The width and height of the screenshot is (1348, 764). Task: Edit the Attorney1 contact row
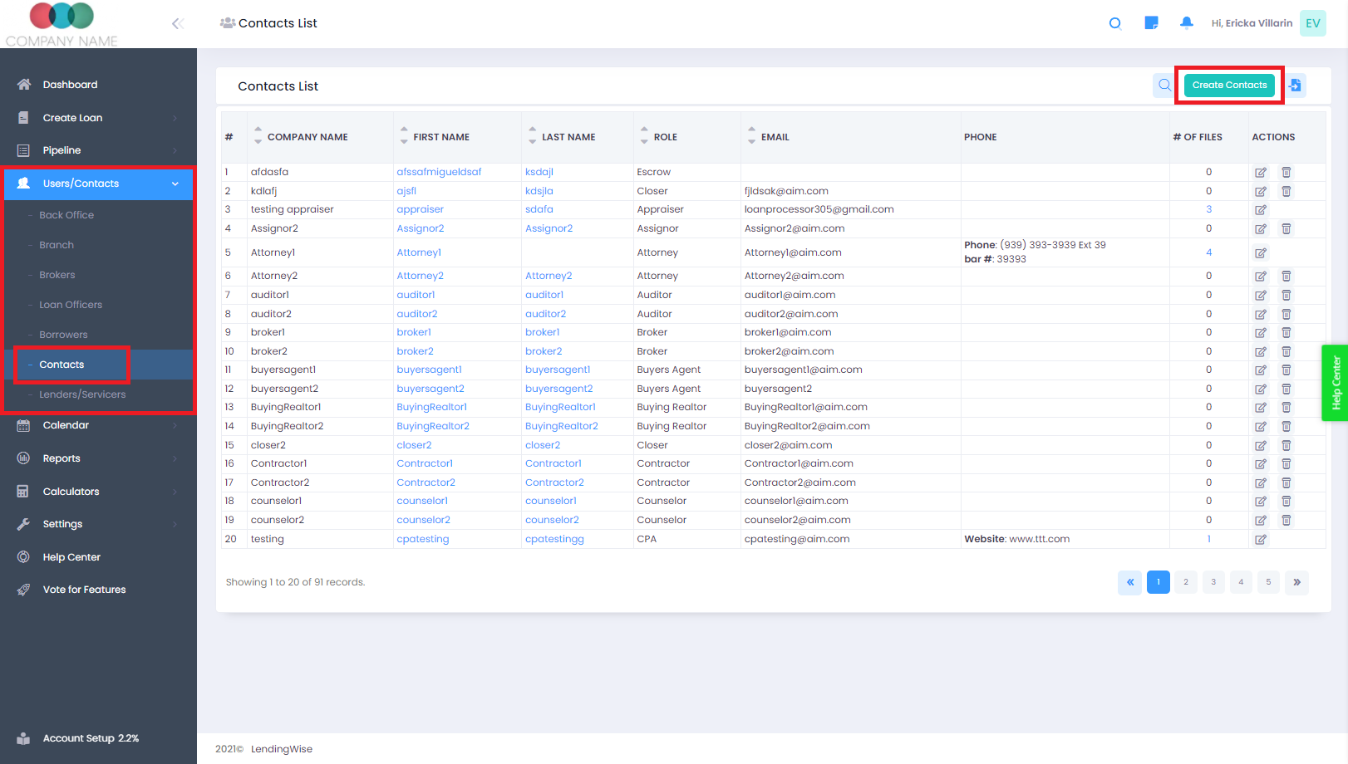tap(1261, 252)
